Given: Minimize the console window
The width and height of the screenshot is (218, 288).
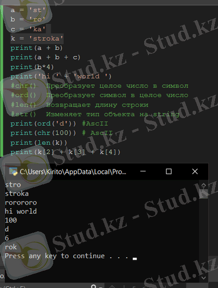Looking at the screenshot, I should point(143,171).
